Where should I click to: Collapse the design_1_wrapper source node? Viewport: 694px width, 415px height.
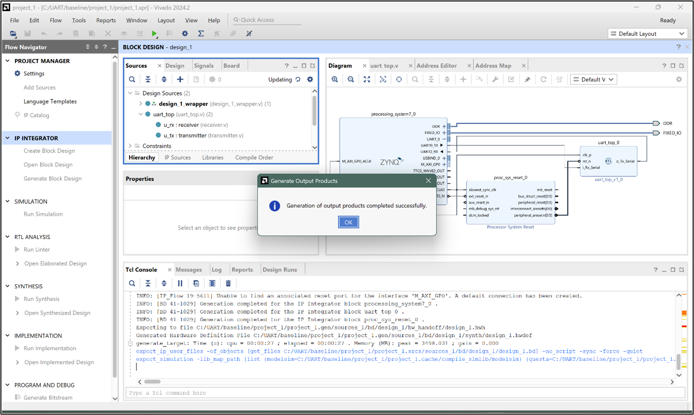pyautogui.click(x=140, y=104)
